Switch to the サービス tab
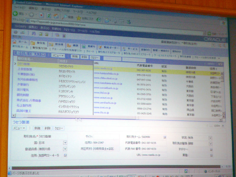The height and width of the screenshot is (177, 236). [130, 49]
